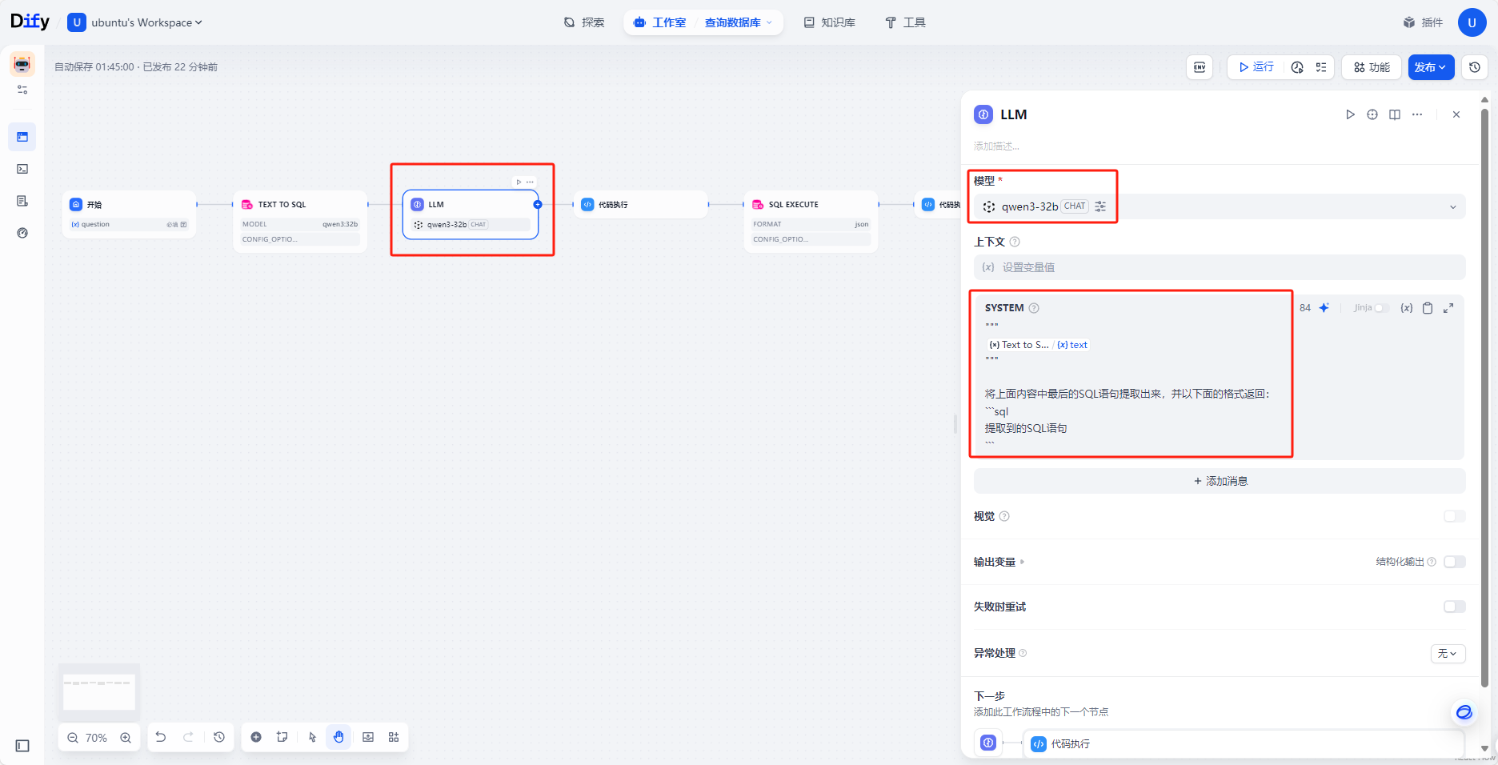Open the 查询数据库 app switcher dropdown
This screenshot has height=765, width=1498.
(x=738, y=22)
